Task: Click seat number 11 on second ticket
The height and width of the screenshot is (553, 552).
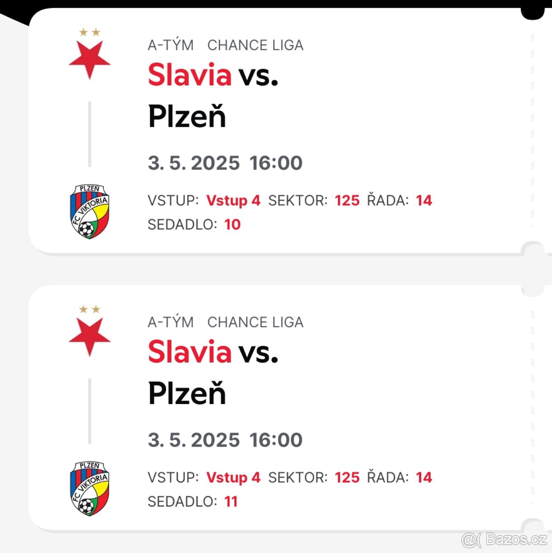Action: [231, 501]
